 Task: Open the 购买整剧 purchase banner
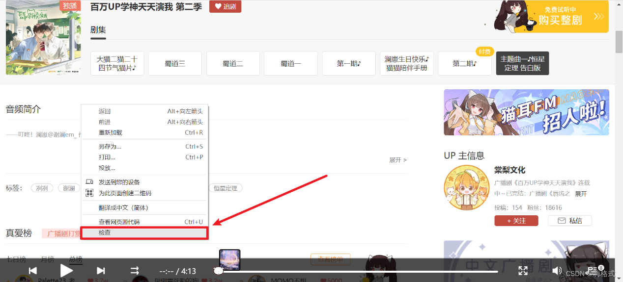pos(551,16)
